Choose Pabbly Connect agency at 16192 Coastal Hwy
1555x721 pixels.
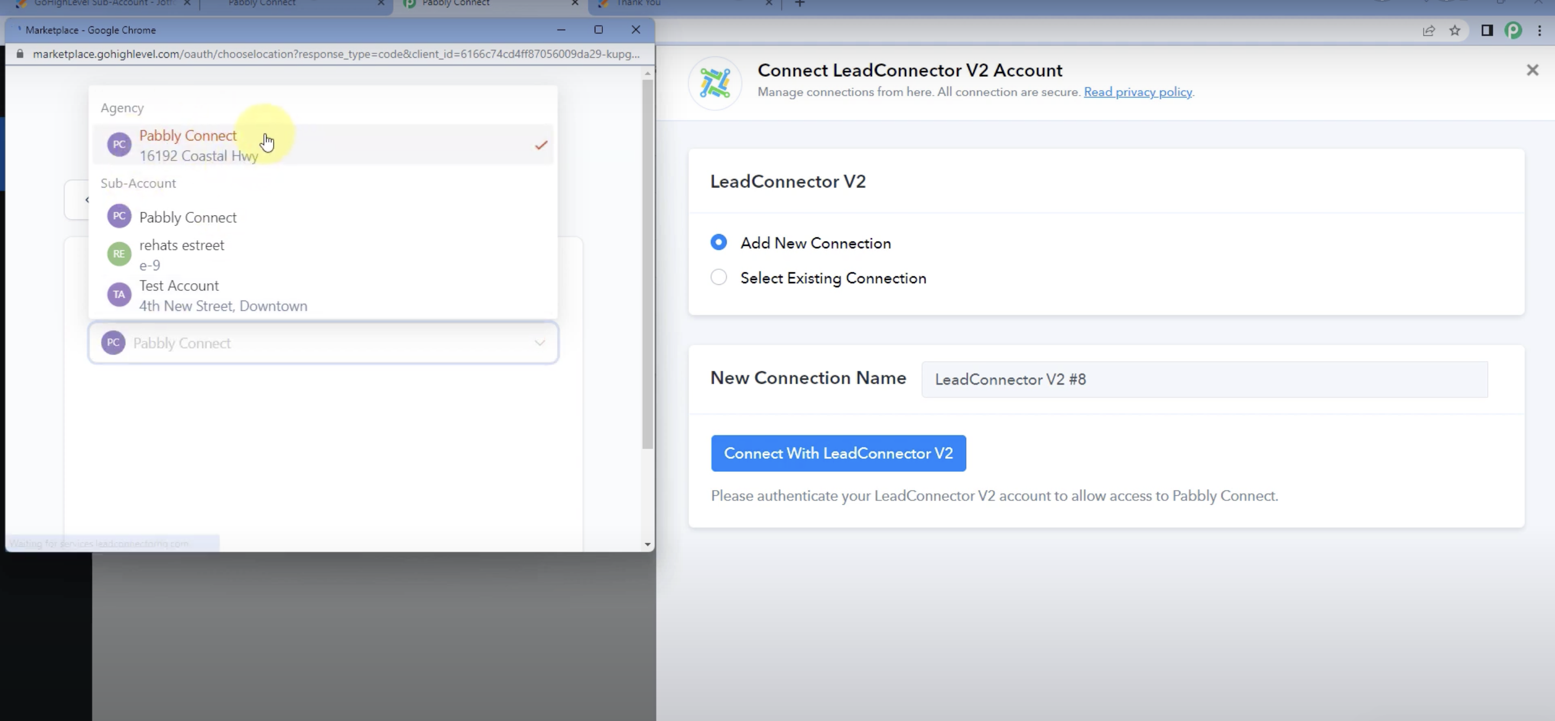pyautogui.click(x=323, y=145)
